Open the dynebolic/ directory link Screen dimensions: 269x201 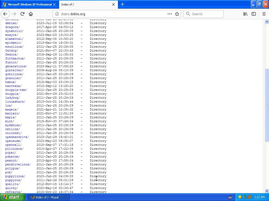coord(14,31)
